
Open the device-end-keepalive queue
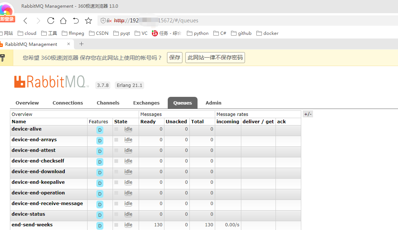coord(38,182)
